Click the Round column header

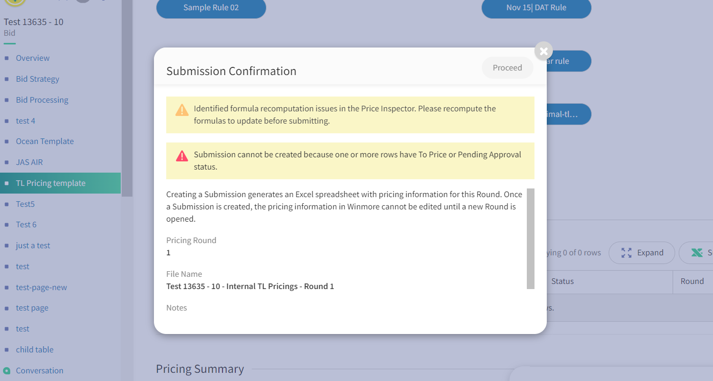pyautogui.click(x=692, y=281)
